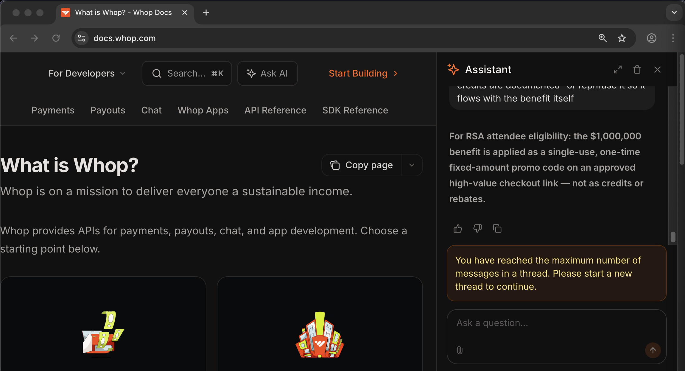685x371 pixels.
Task: Give thumbs up to the assistant response
Action: coord(457,228)
